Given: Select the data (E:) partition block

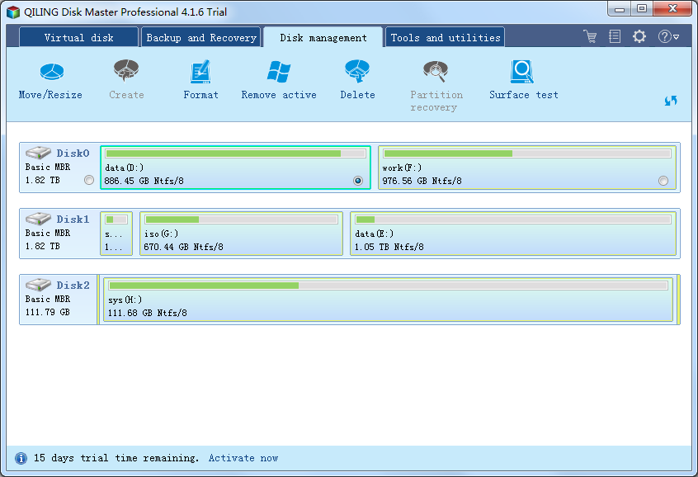Looking at the screenshot, I should point(513,234).
